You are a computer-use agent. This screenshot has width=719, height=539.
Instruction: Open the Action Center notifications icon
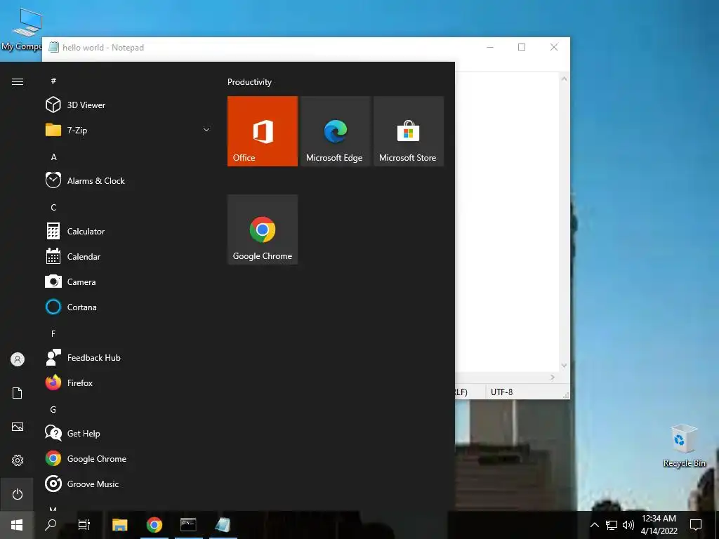(696, 524)
